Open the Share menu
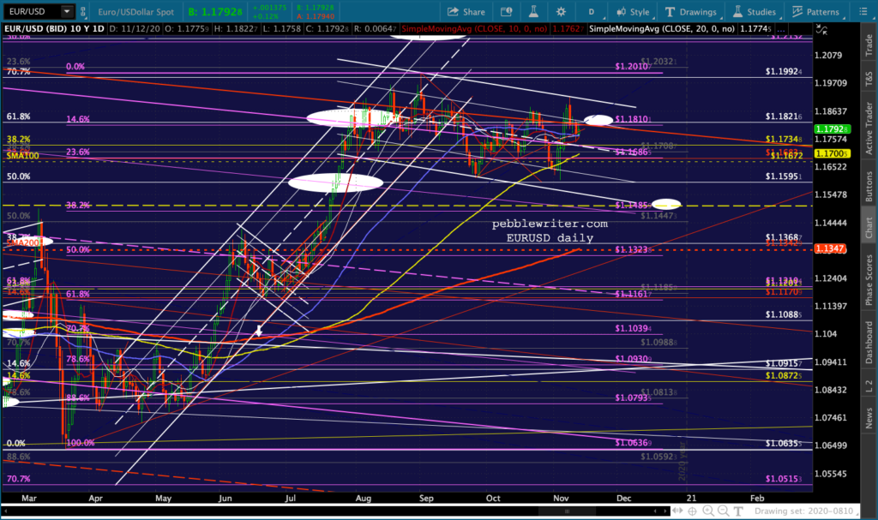The width and height of the screenshot is (878, 520). click(x=466, y=12)
